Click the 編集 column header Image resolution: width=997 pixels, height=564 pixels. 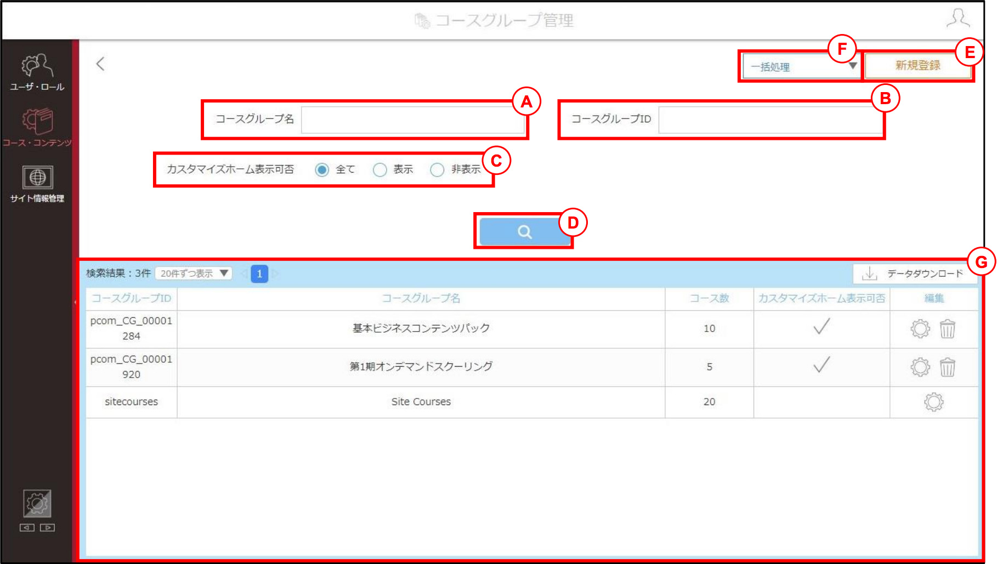[934, 298]
